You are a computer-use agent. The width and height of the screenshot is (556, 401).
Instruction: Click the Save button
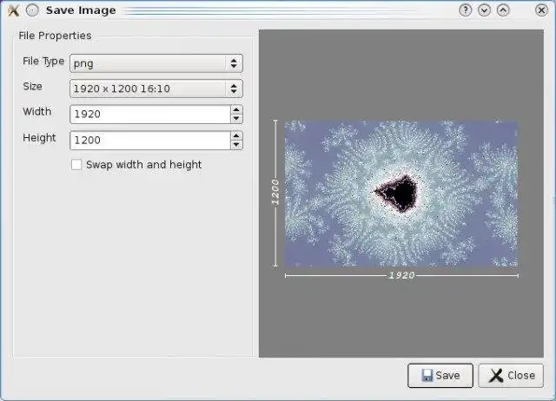[x=440, y=376]
